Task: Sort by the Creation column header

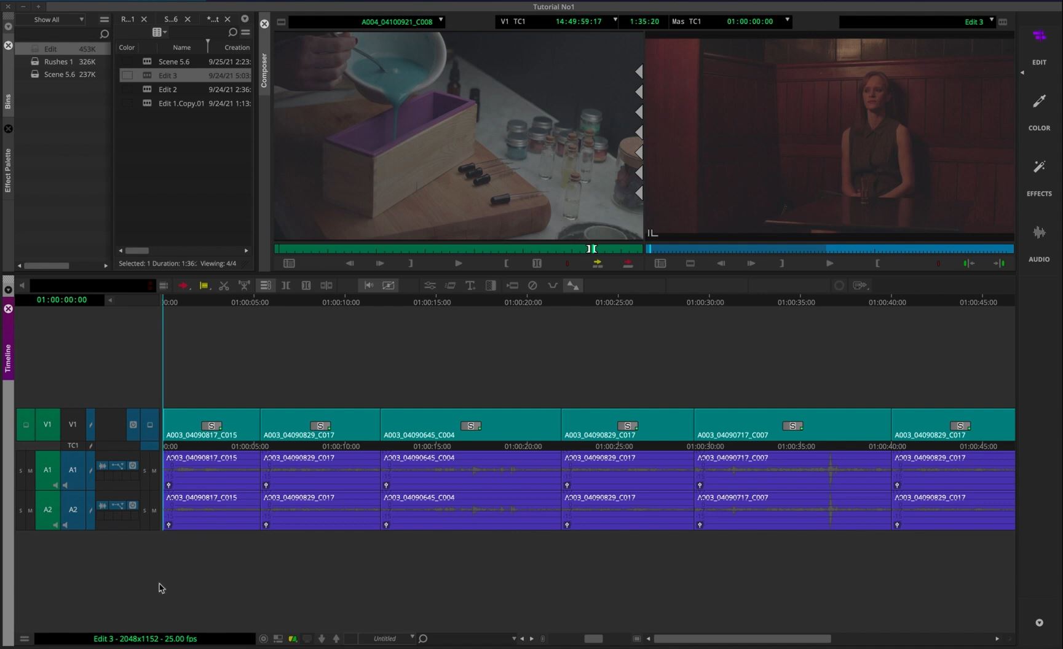Action: 237,47
